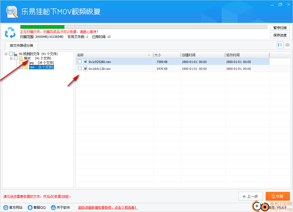Screen dimensions: 293x212
Task: Click the 关于软件 info icon
Action: tap(53, 207)
